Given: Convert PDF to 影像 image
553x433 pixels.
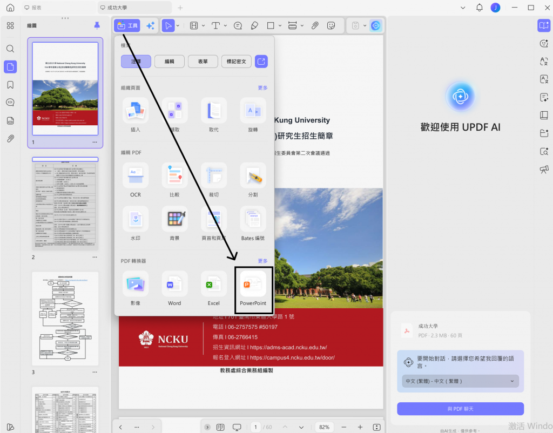Looking at the screenshot, I should [136, 289].
